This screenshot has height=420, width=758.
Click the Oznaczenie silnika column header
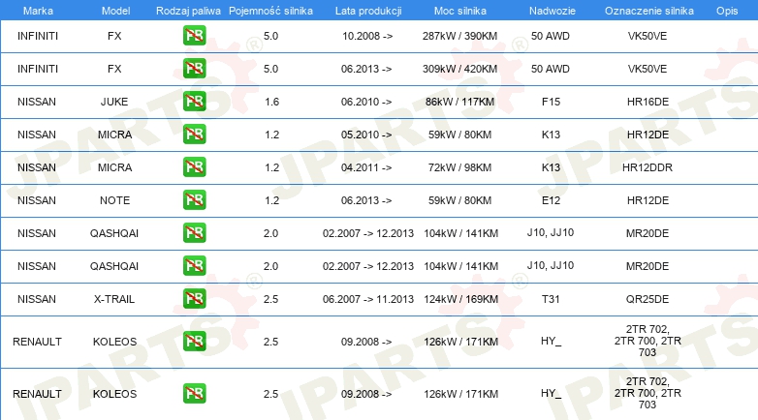[x=649, y=11]
